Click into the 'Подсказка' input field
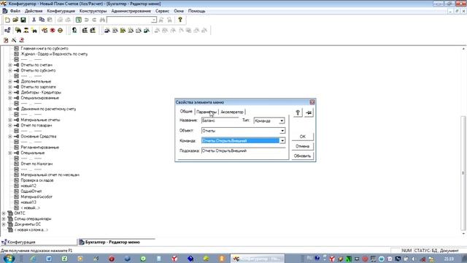Screen dimensions: 467x263 243,151
